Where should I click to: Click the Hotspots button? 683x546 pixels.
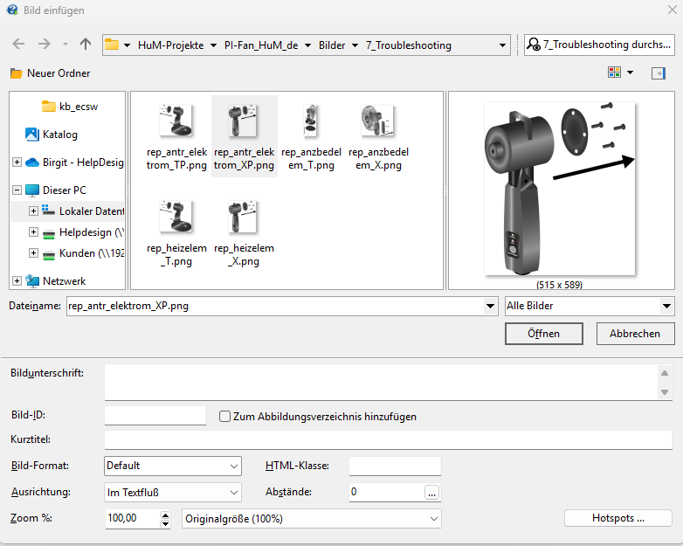618,518
